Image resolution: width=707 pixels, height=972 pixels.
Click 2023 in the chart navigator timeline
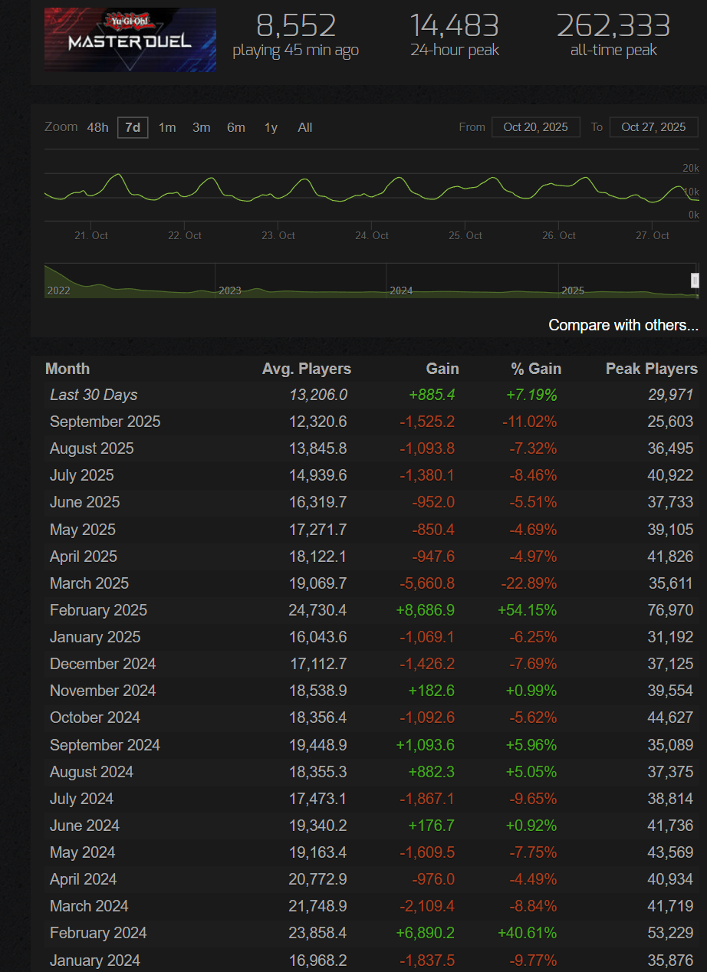230,291
